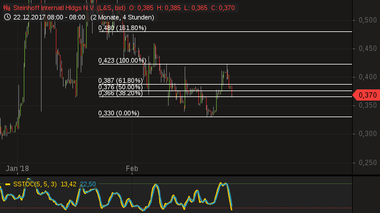Select the 0,366 (38.20%) Fibonacci label
The image size is (380, 213).
click(x=121, y=93)
